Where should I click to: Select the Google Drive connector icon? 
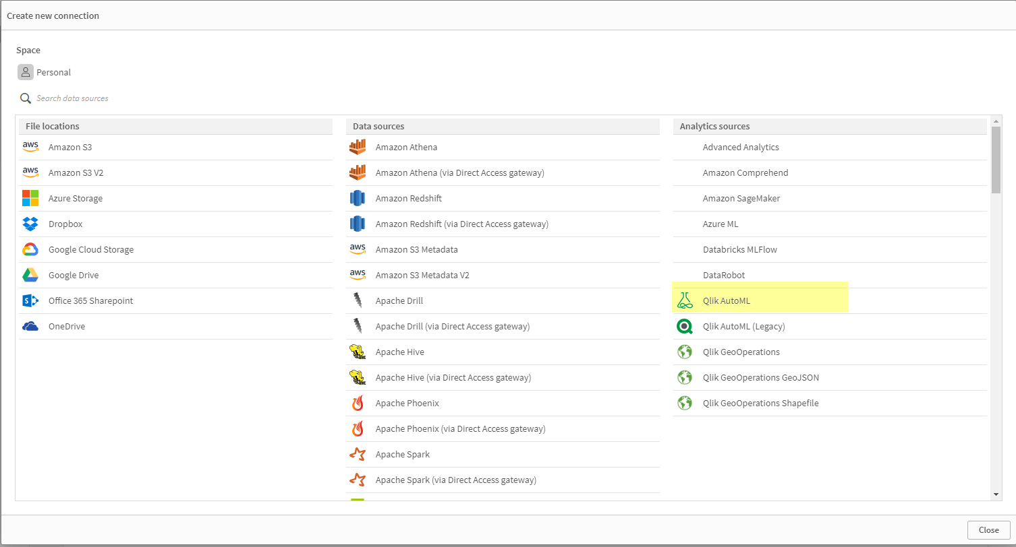tap(30, 275)
